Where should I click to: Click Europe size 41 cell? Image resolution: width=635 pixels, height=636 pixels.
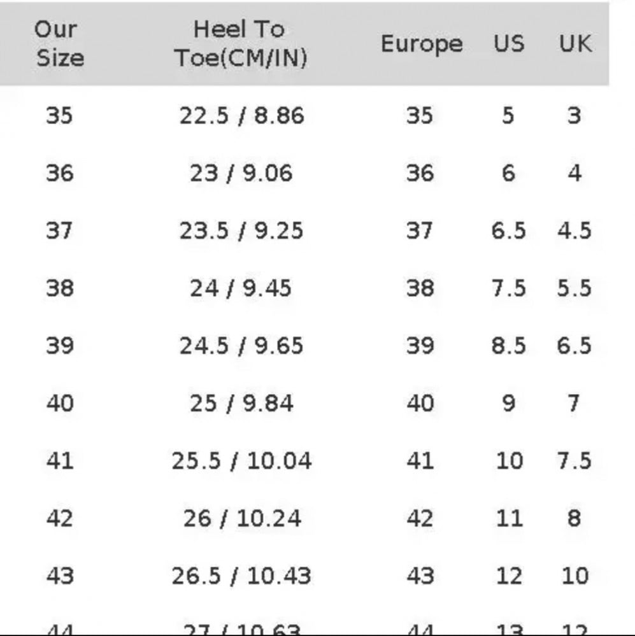[x=420, y=461]
